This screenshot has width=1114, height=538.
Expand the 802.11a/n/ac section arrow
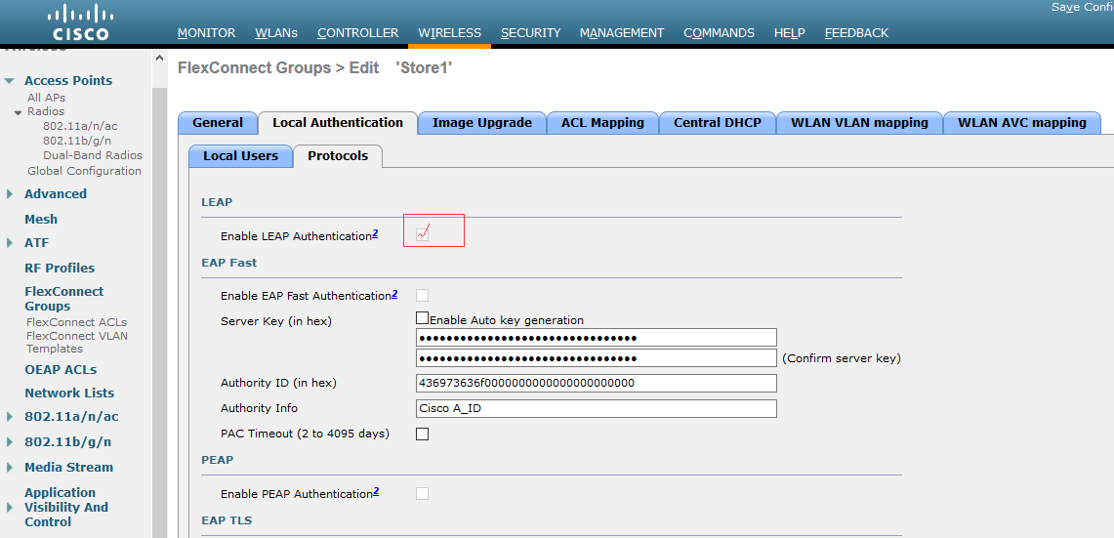[x=10, y=417]
